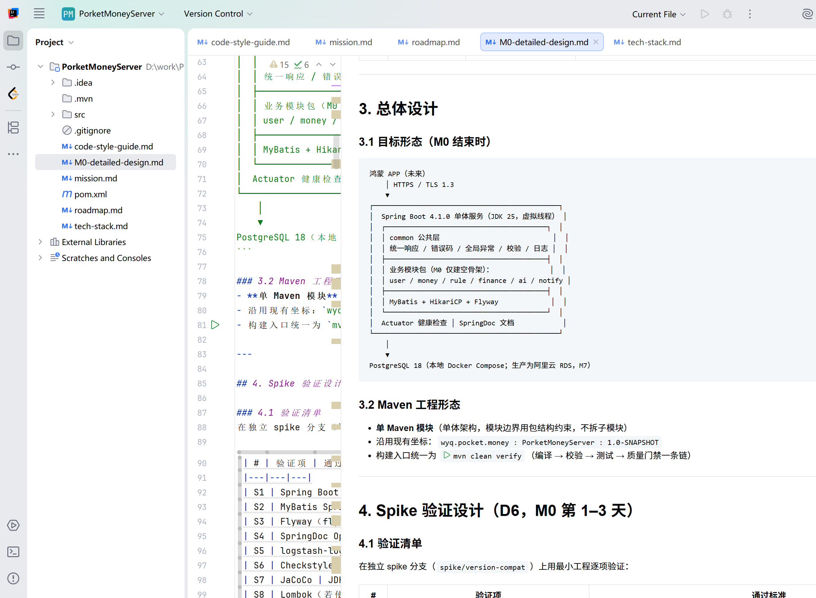Open the toolbar More Actions menu
The height and width of the screenshot is (598, 816).
[750, 14]
